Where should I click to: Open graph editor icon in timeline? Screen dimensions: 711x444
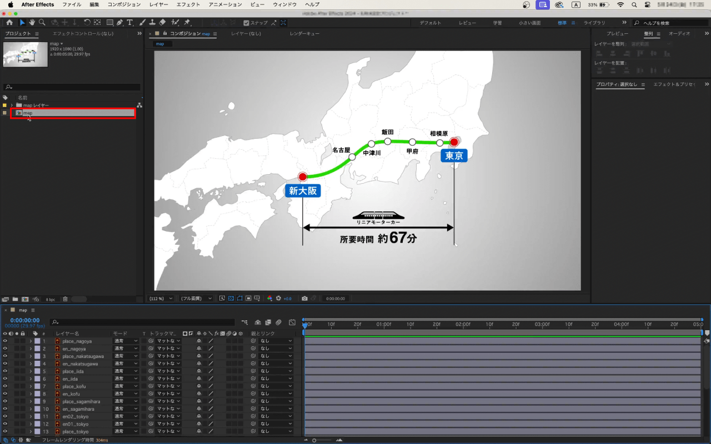click(x=292, y=322)
